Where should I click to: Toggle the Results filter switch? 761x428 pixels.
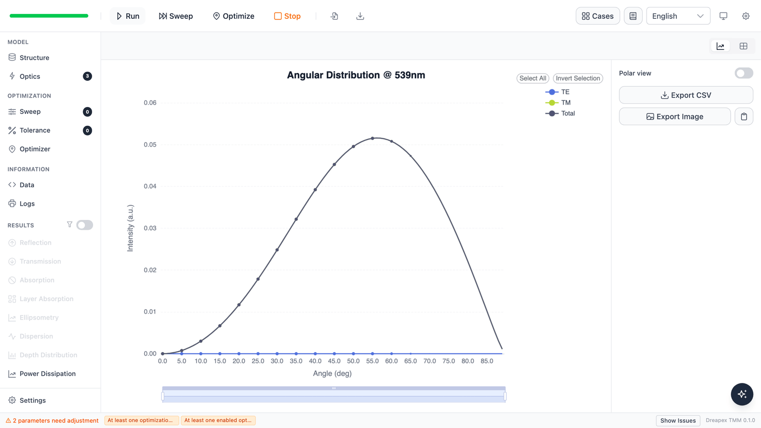click(85, 225)
